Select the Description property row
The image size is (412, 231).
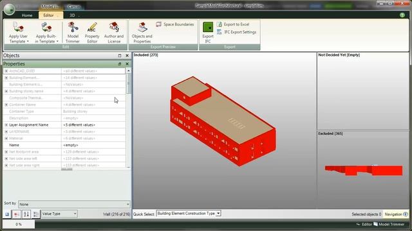[x=64, y=118]
